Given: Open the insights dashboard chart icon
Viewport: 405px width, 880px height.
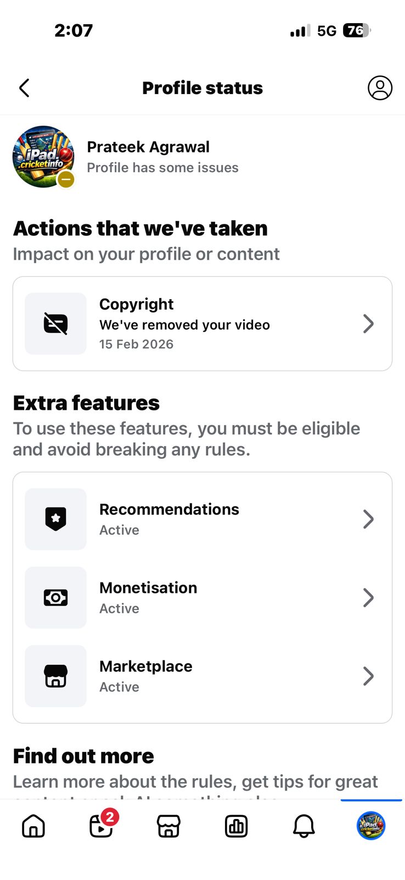Looking at the screenshot, I should [236, 826].
